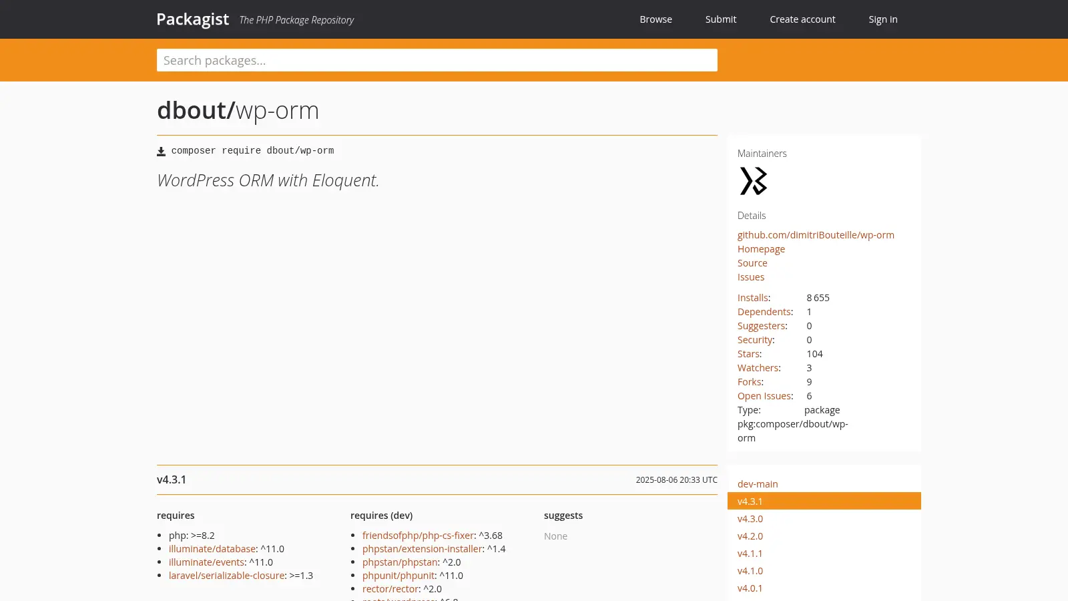Click Sign in in the header
The height and width of the screenshot is (601, 1068).
883,19
